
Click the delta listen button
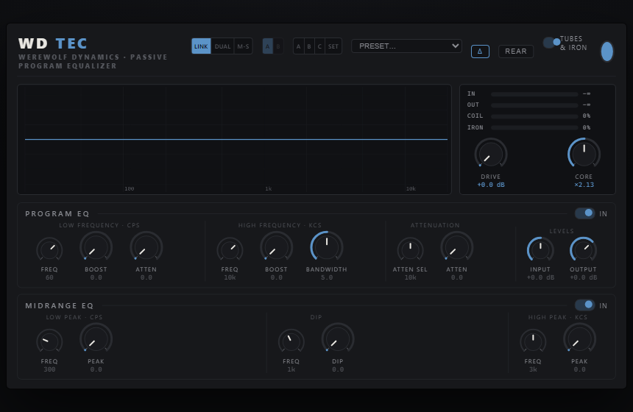click(480, 51)
